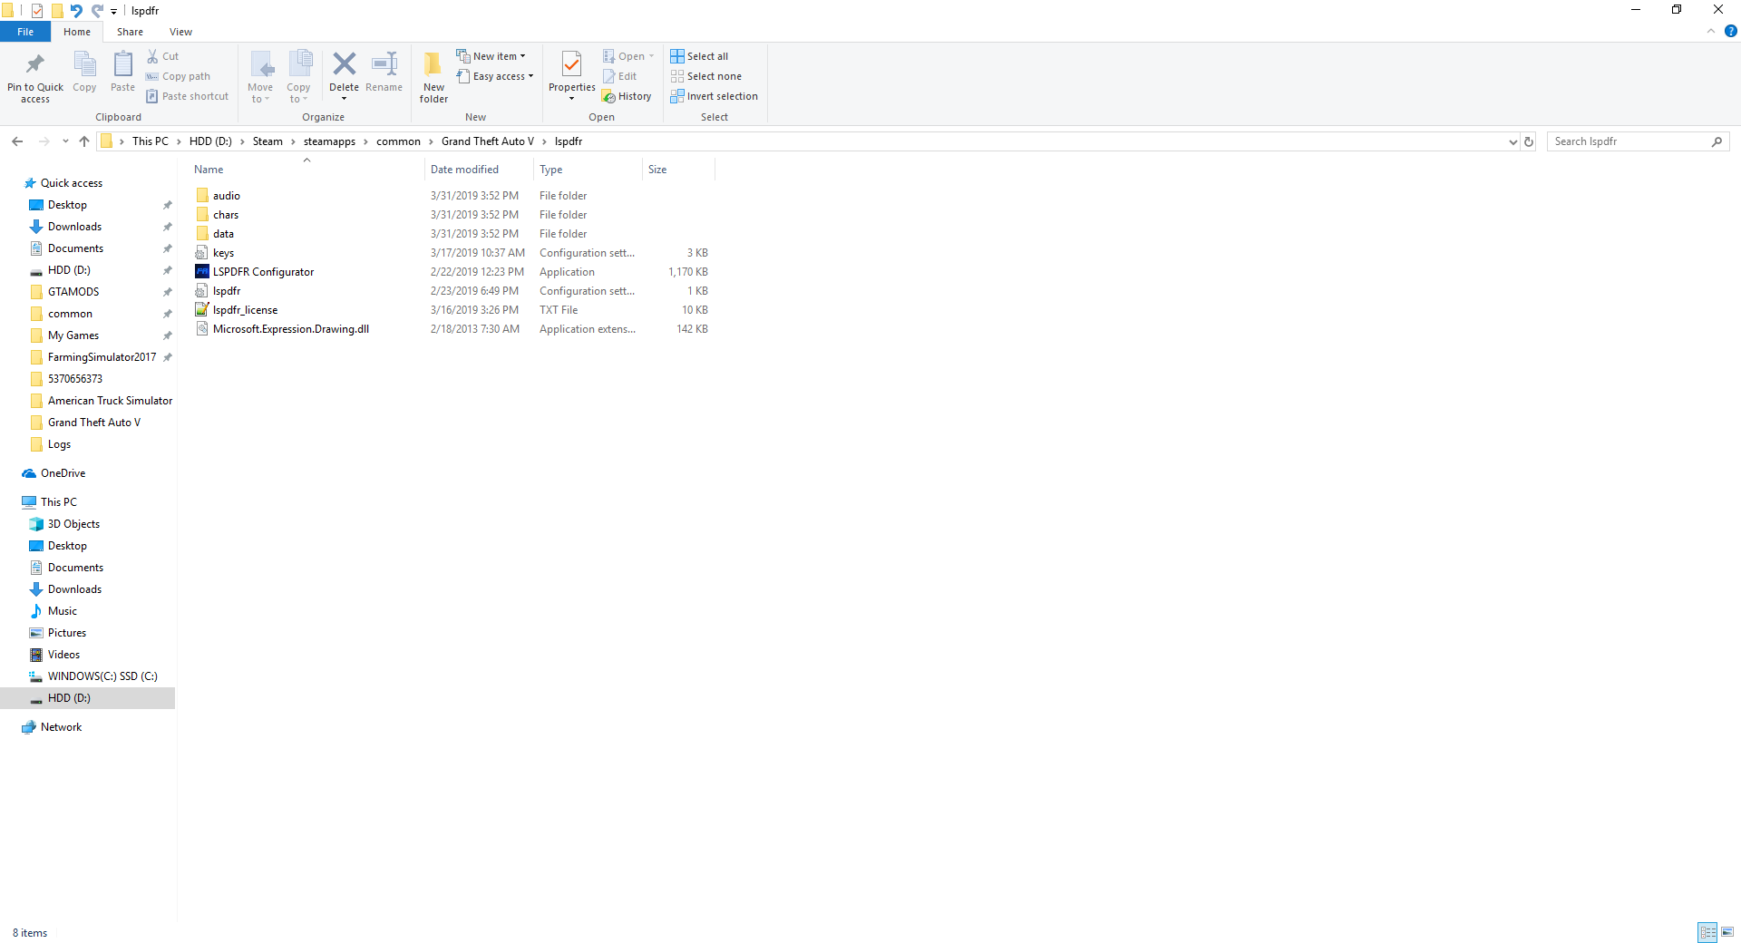Switch to the Share ribbon tab

point(130,32)
